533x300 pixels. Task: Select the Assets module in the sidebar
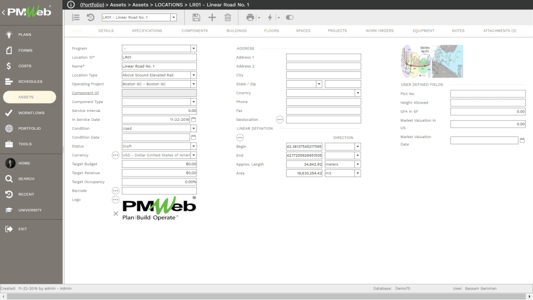coord(30,97)
